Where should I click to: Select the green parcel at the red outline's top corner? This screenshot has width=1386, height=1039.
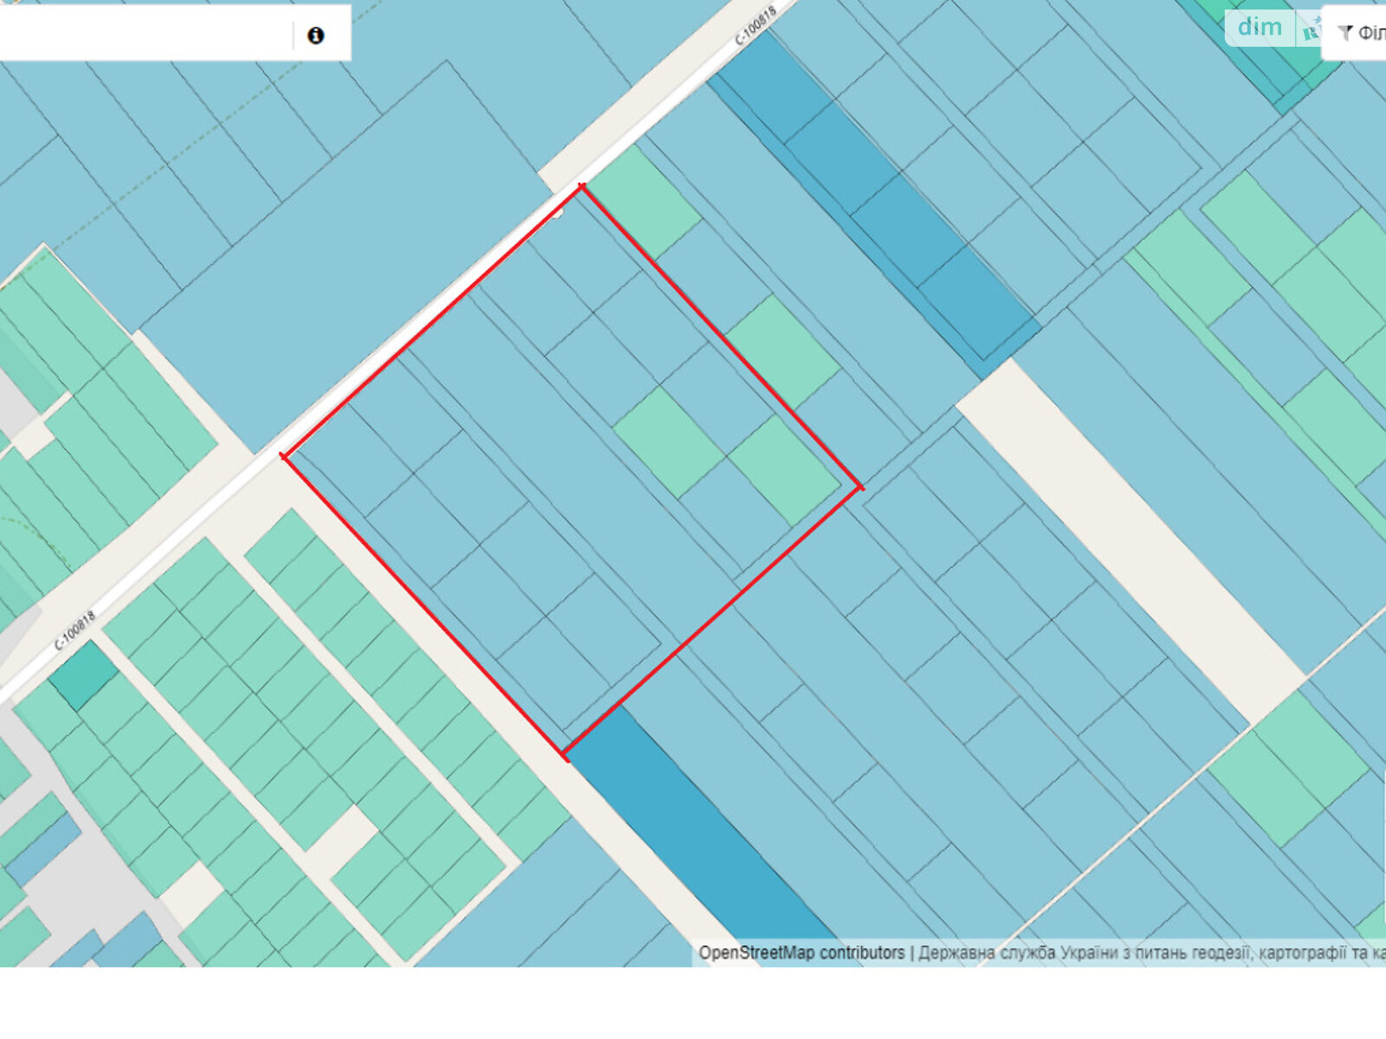pyautogui.click(x=644, y=203)
